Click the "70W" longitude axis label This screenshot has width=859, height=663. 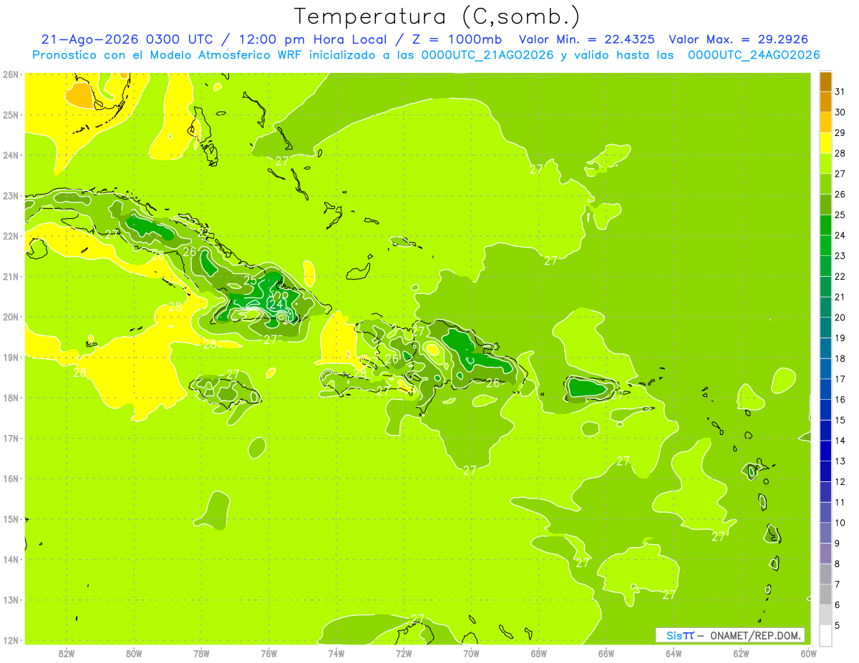[x=471, y=652]
